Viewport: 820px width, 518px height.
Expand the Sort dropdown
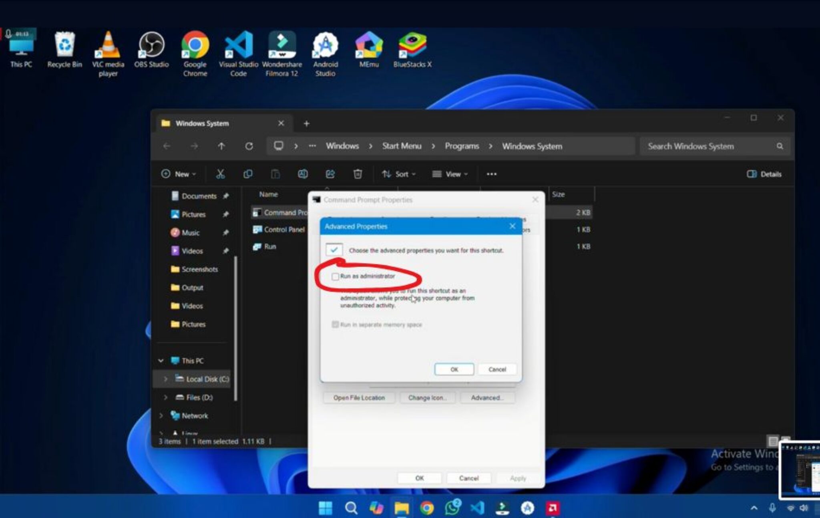tap(399, 174)
